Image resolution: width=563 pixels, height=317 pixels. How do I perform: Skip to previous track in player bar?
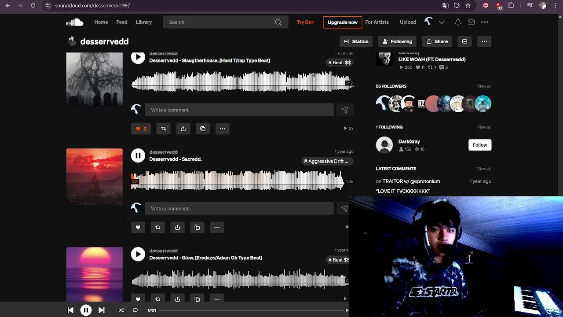tap(70, 310)
